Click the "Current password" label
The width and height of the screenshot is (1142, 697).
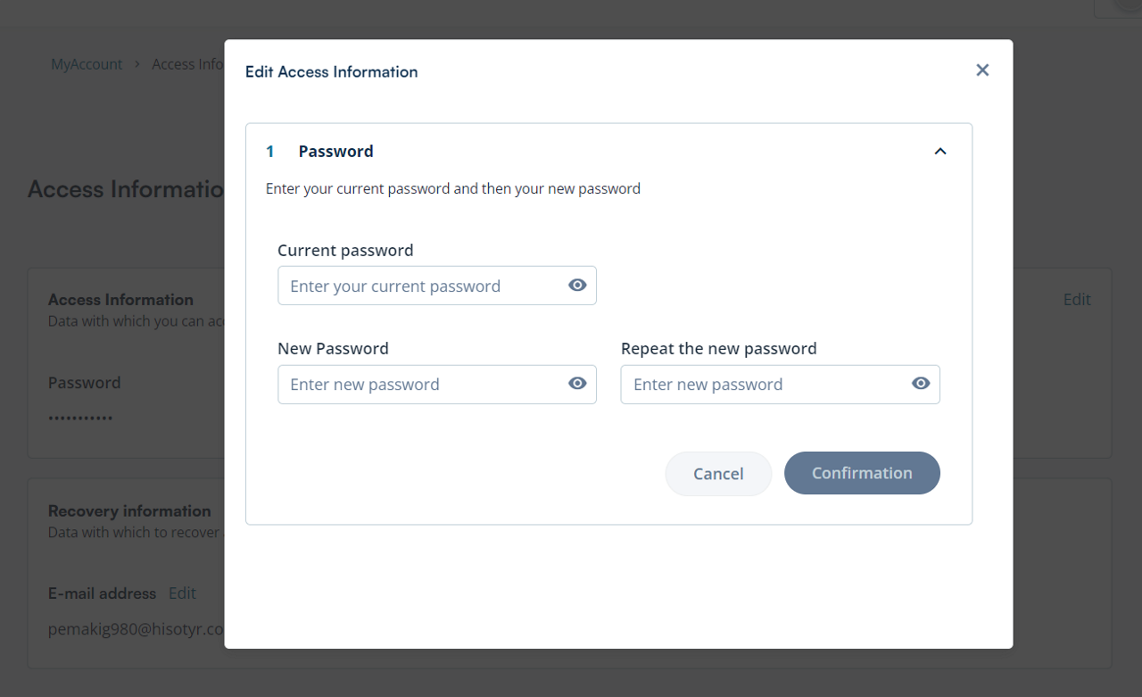pos(345,251)
